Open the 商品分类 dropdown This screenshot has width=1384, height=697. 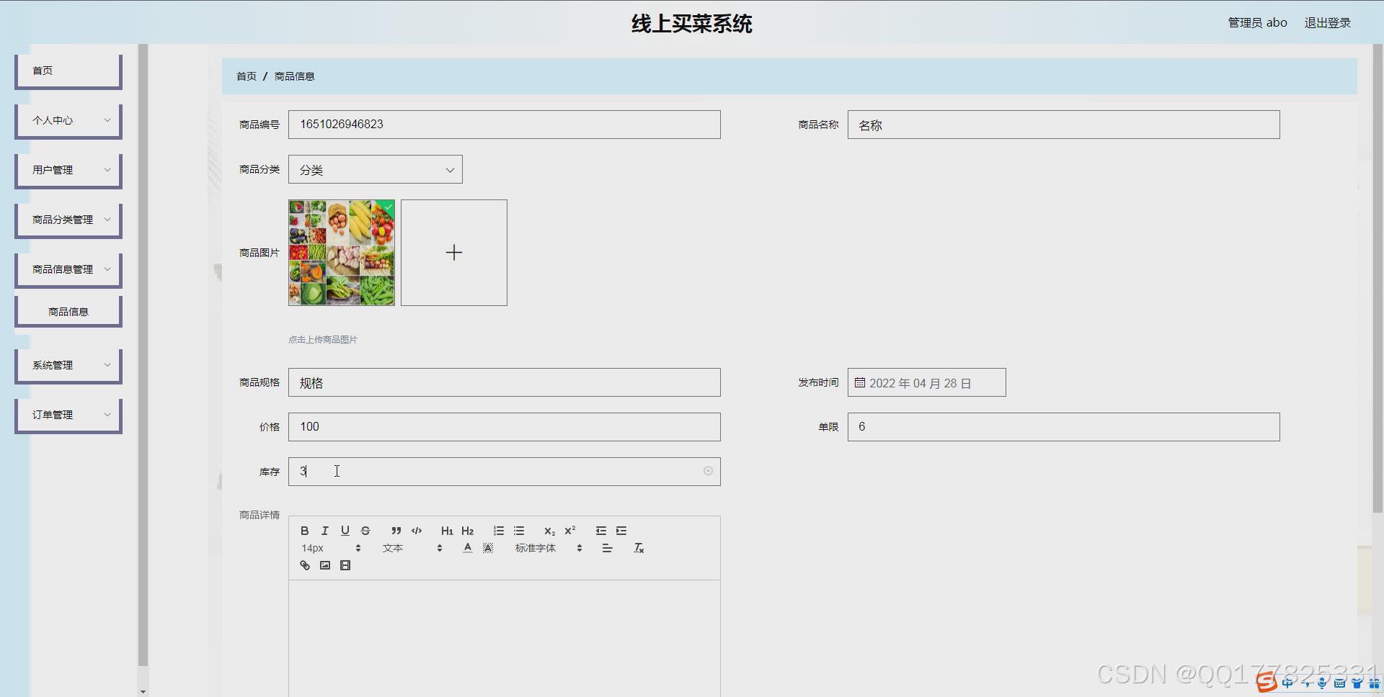point(376,169)
